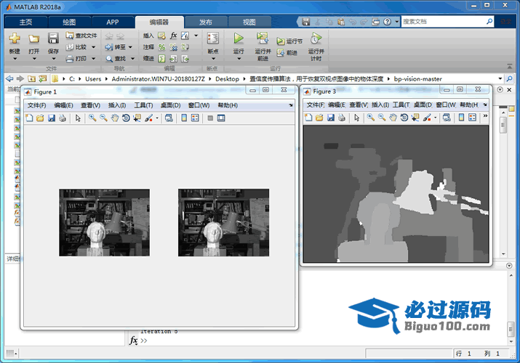Toggle the Zoom Out tool in Figure 3

tap(381, 117)
